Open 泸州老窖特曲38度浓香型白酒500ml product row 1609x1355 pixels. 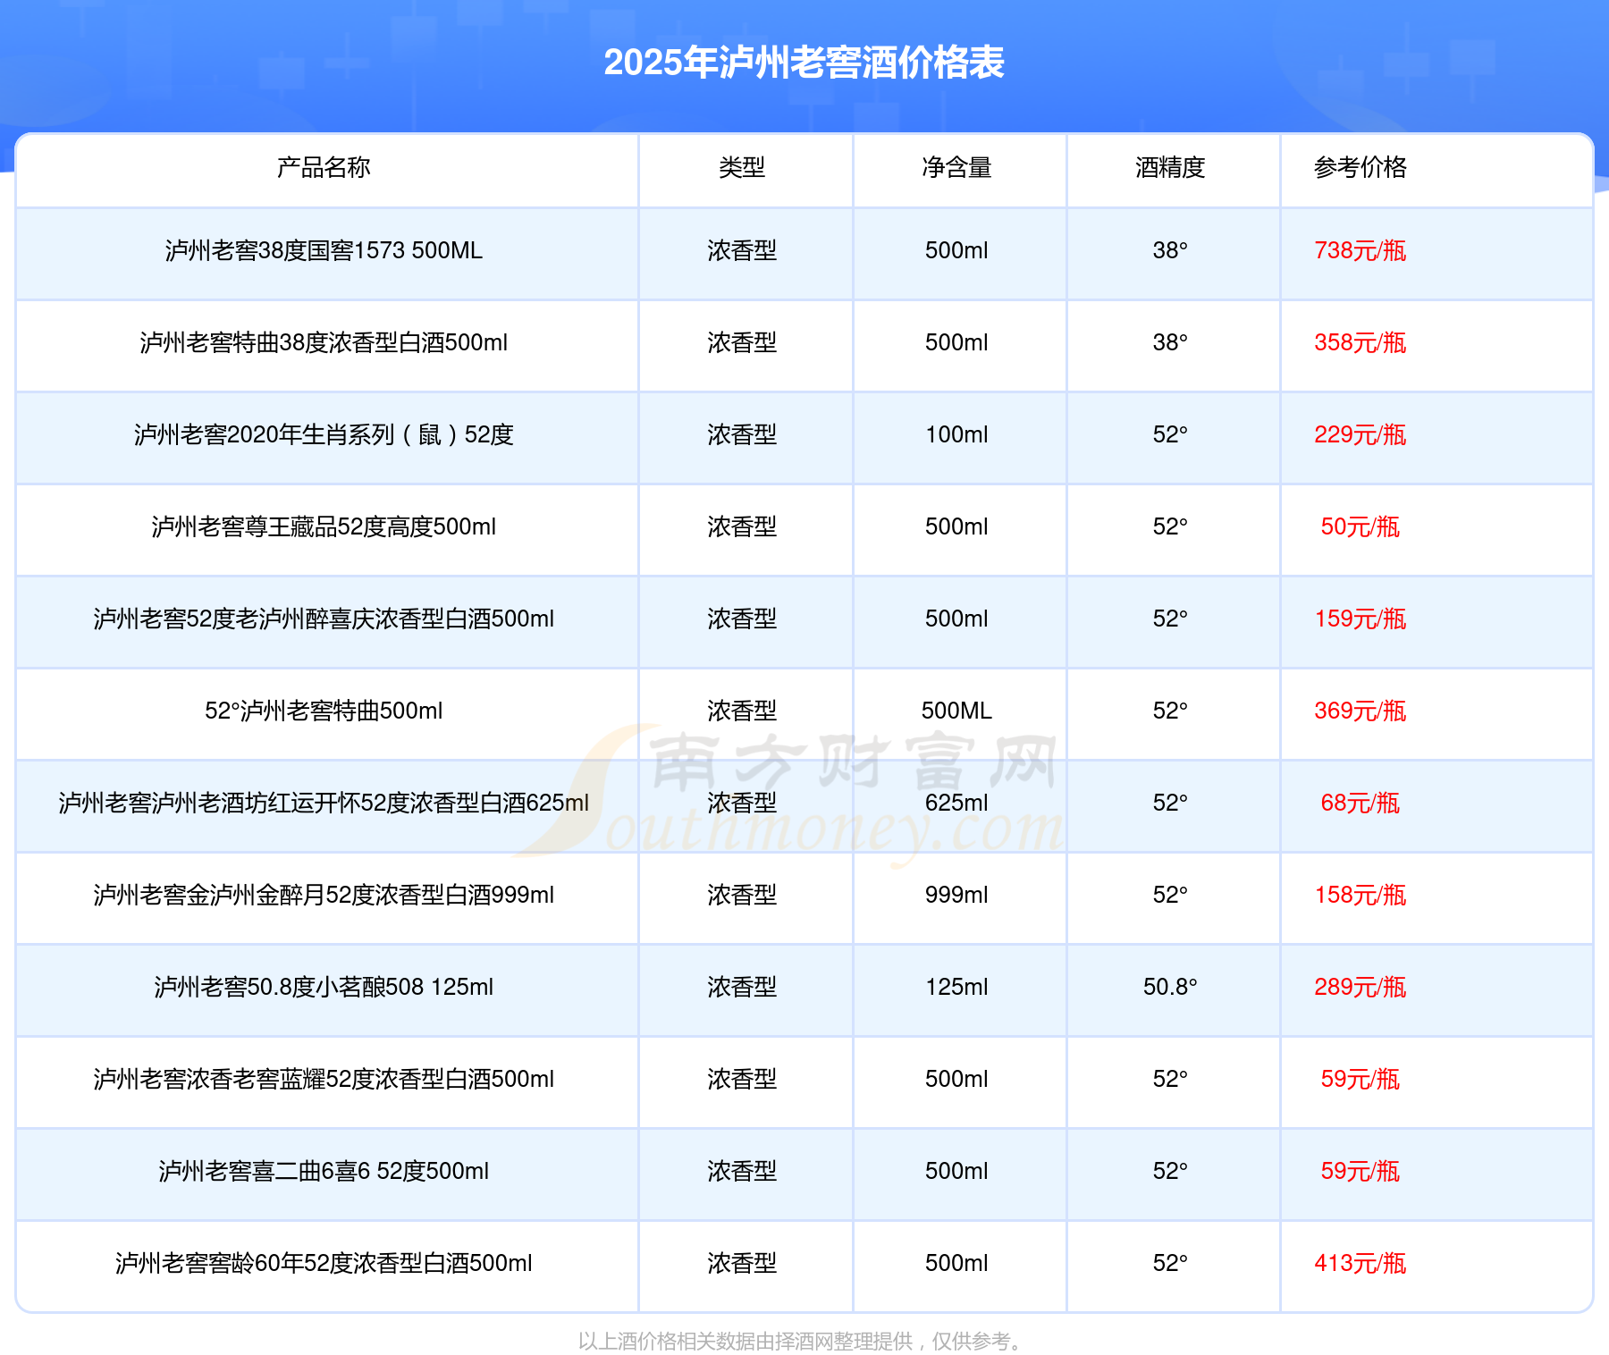(x=324, y=342)
